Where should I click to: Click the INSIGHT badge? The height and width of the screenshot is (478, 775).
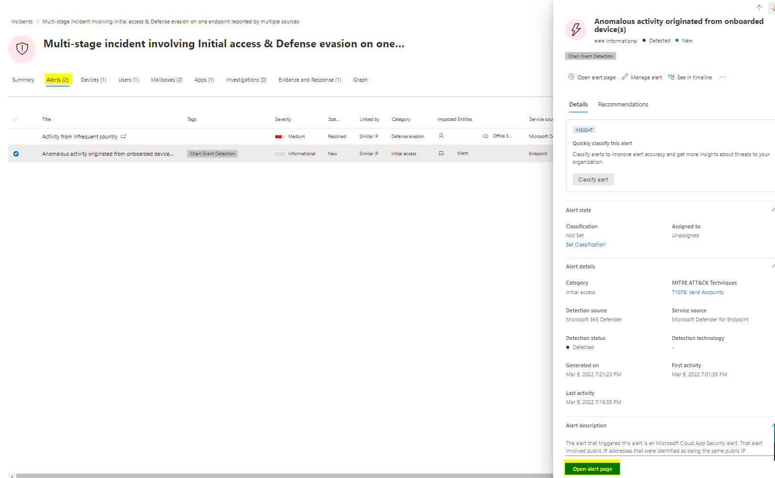tap(584, 130)
